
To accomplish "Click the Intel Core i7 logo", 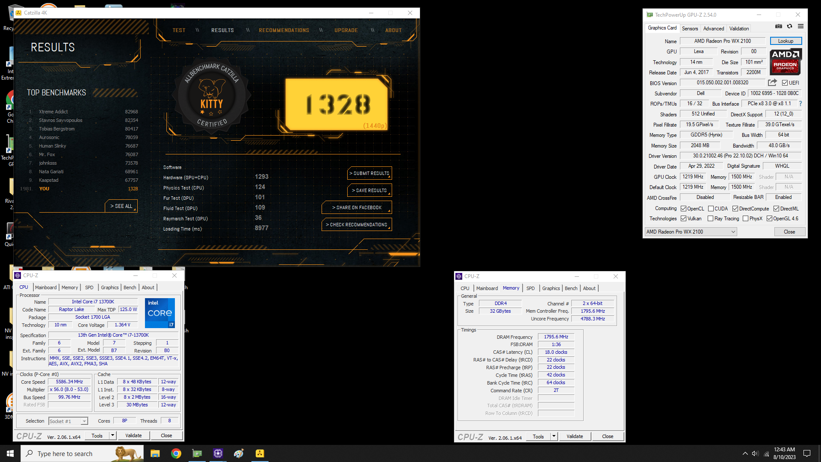I will 160,313.
